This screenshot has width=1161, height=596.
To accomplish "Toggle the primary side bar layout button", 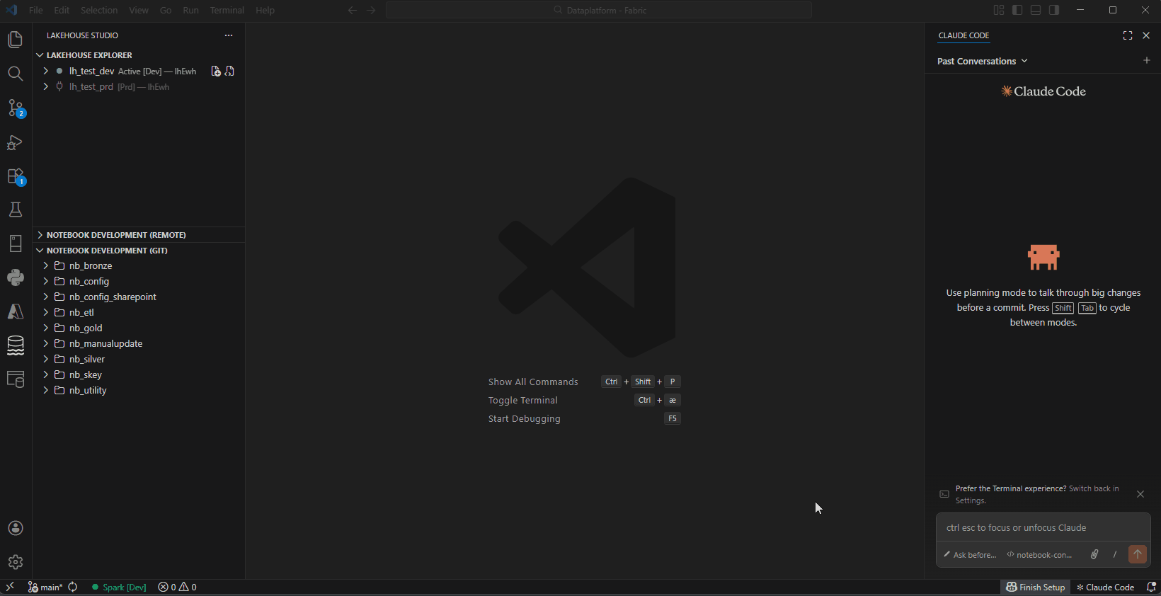I will pyautogui.click(x=1017, y=10).
